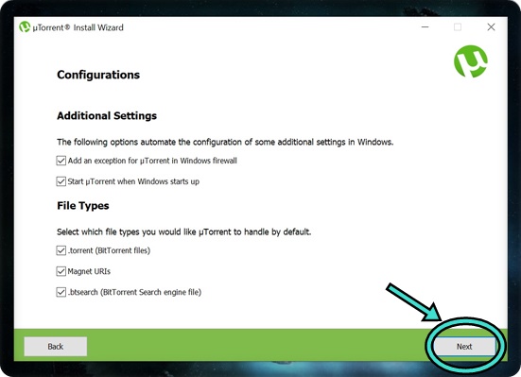Image resolution: width=521 pixels, height=377 pixels.
Task: Uncheck .btsearch search engine file option
Action: [x=61, y=292]
